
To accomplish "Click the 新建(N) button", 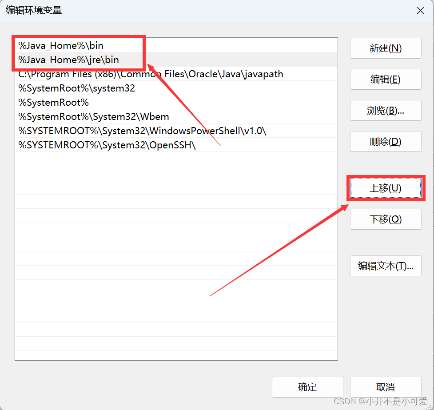I will pyautogui.click(x=385, y=48).
